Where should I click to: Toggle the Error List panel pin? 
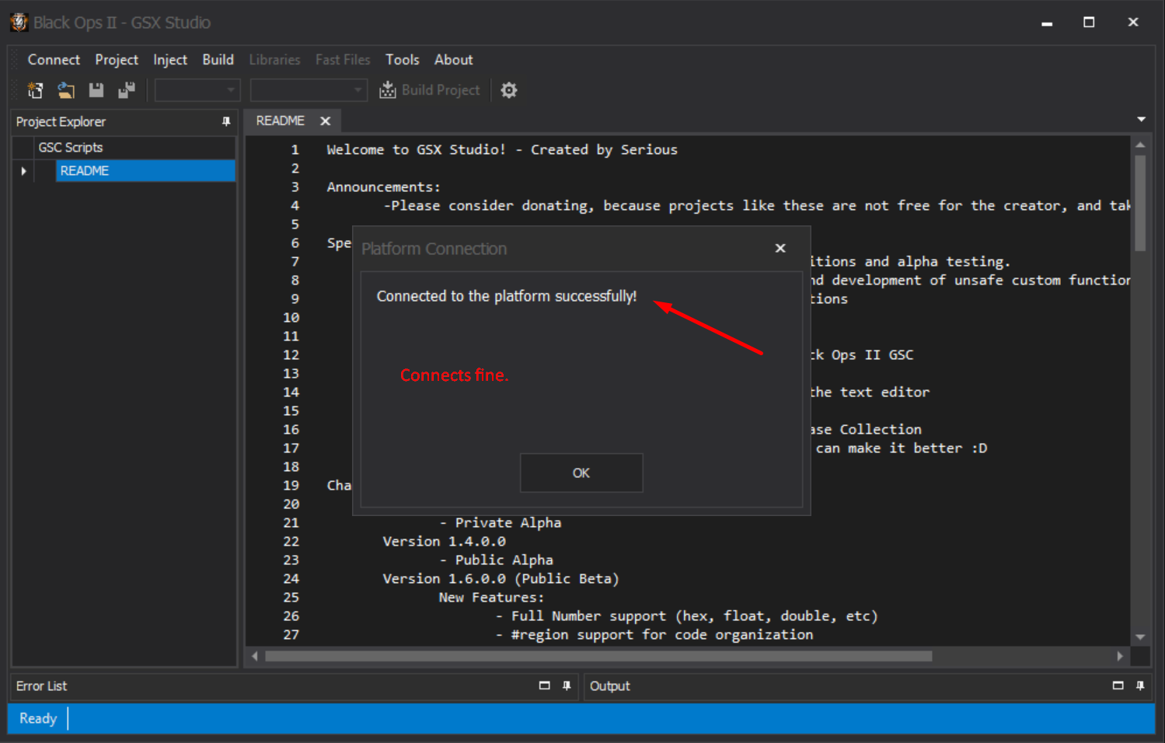[567, 685]
